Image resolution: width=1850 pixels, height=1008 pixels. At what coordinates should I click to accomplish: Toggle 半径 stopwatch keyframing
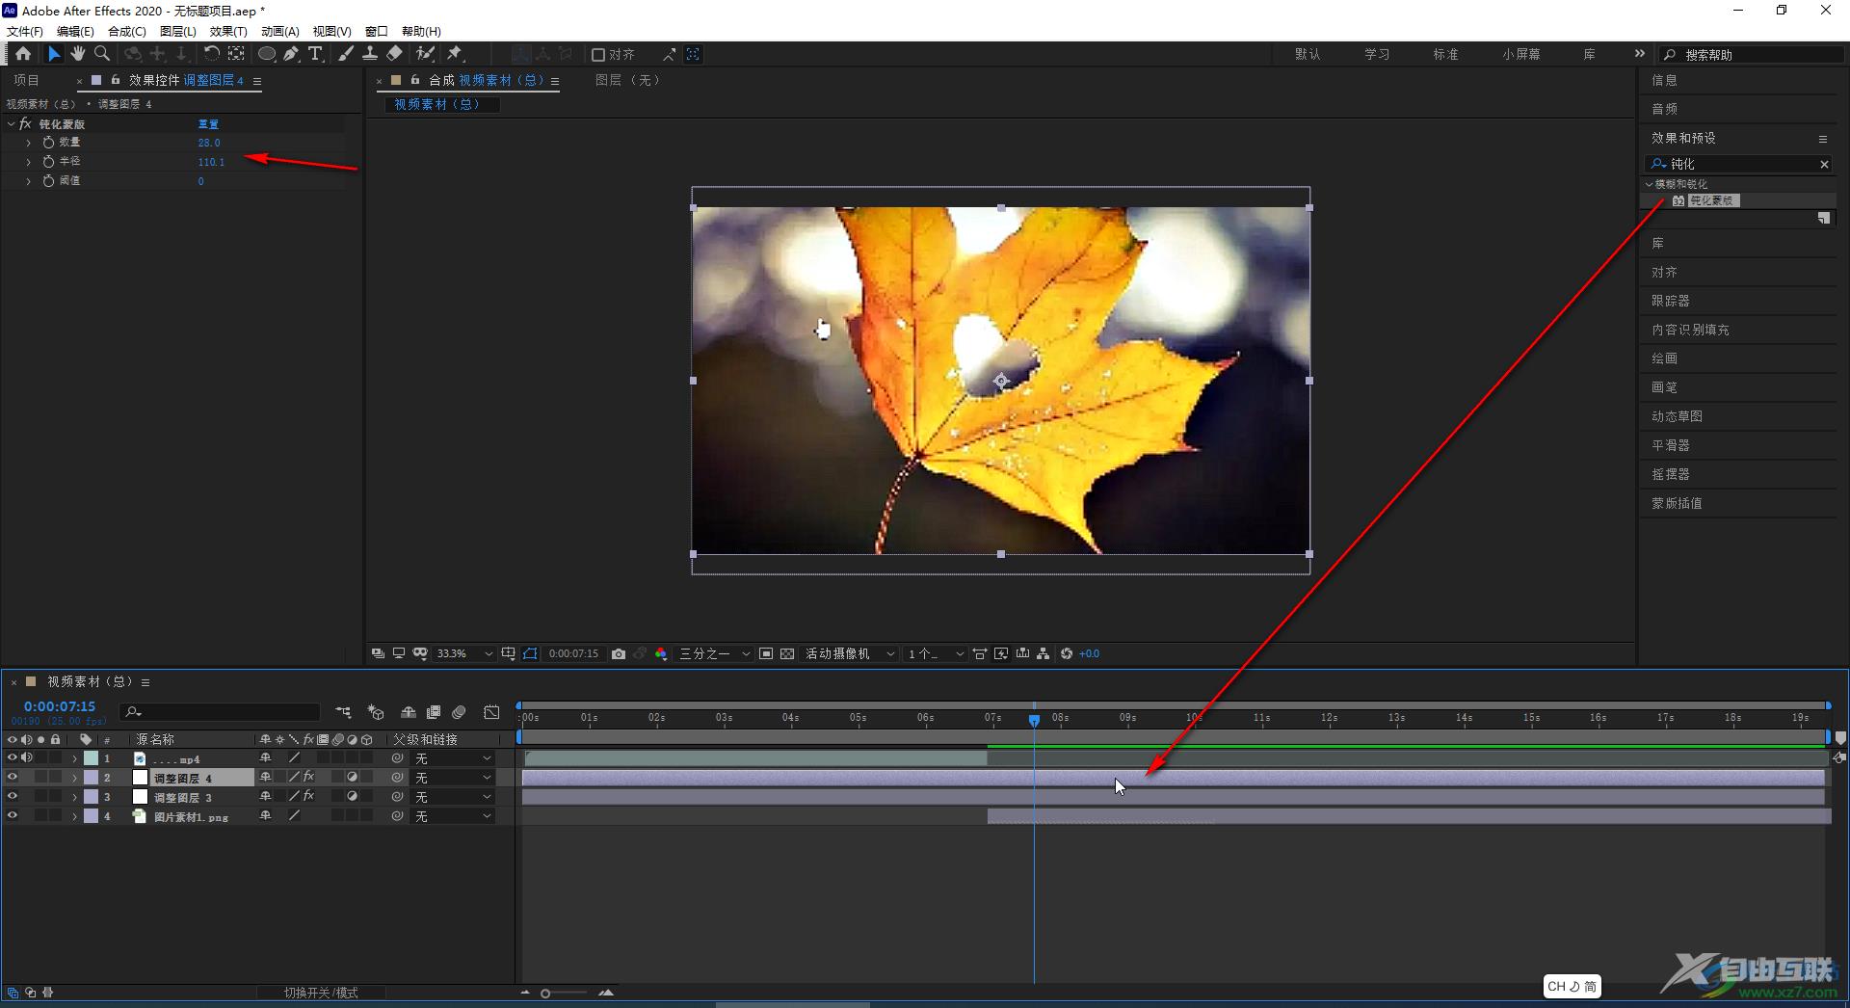[48, 162]
